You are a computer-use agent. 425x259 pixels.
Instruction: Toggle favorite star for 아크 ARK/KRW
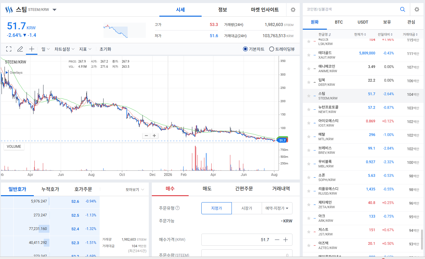309,218
